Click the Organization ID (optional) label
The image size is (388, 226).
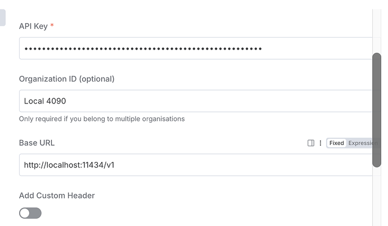(66, 79)
